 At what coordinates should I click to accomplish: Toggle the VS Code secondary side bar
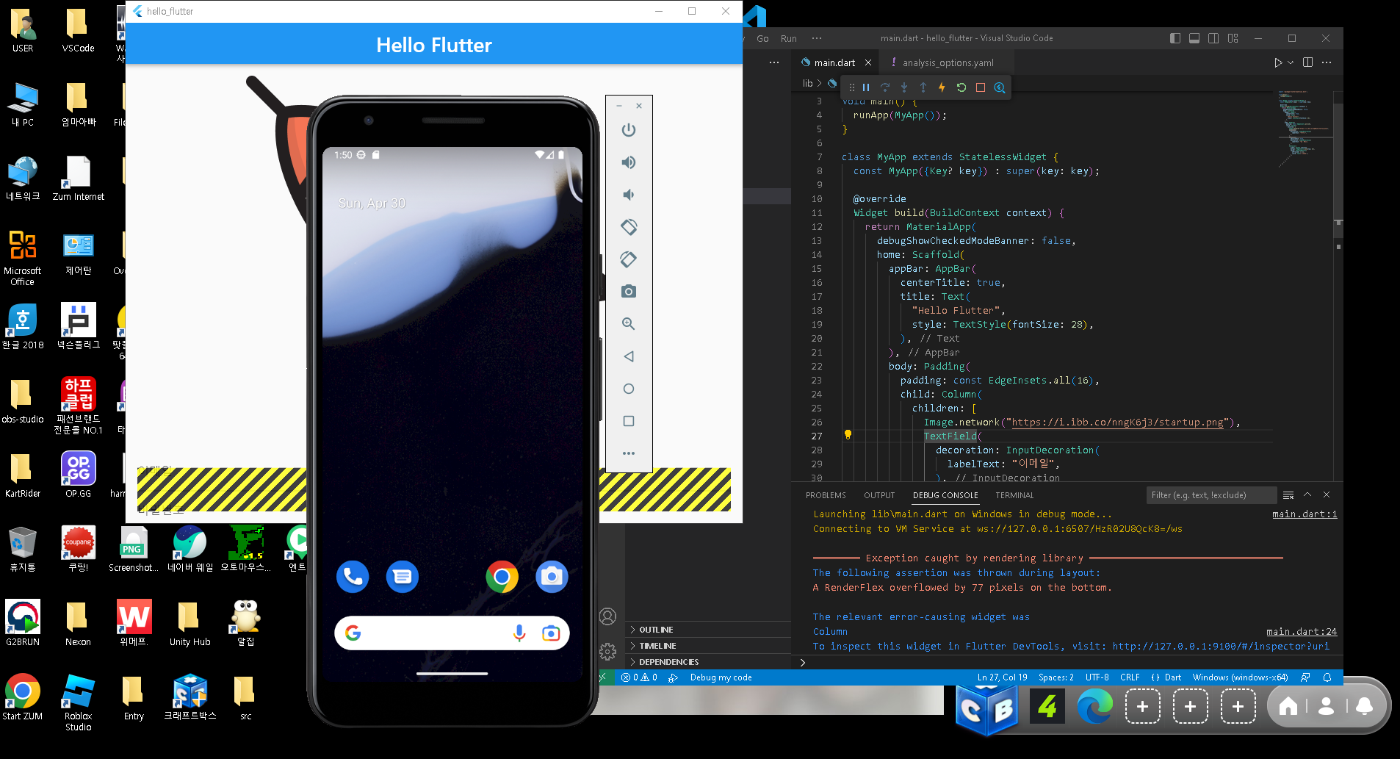click(1213, 38)
